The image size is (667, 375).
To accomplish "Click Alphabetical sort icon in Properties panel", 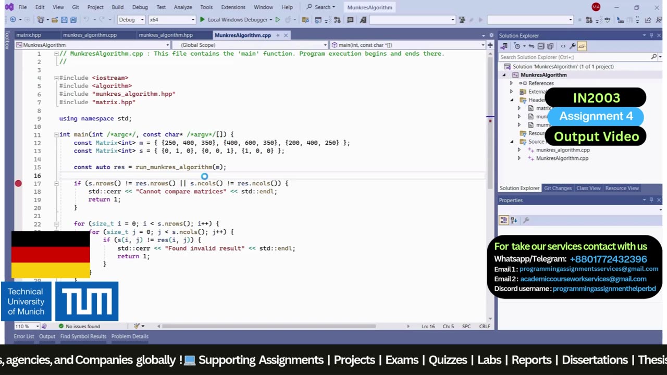I will 514,220.
